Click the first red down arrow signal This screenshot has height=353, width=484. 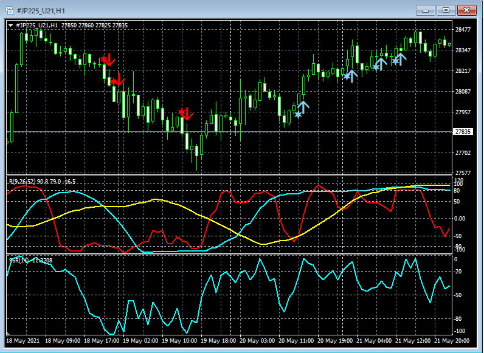click(x=111, y=60)
